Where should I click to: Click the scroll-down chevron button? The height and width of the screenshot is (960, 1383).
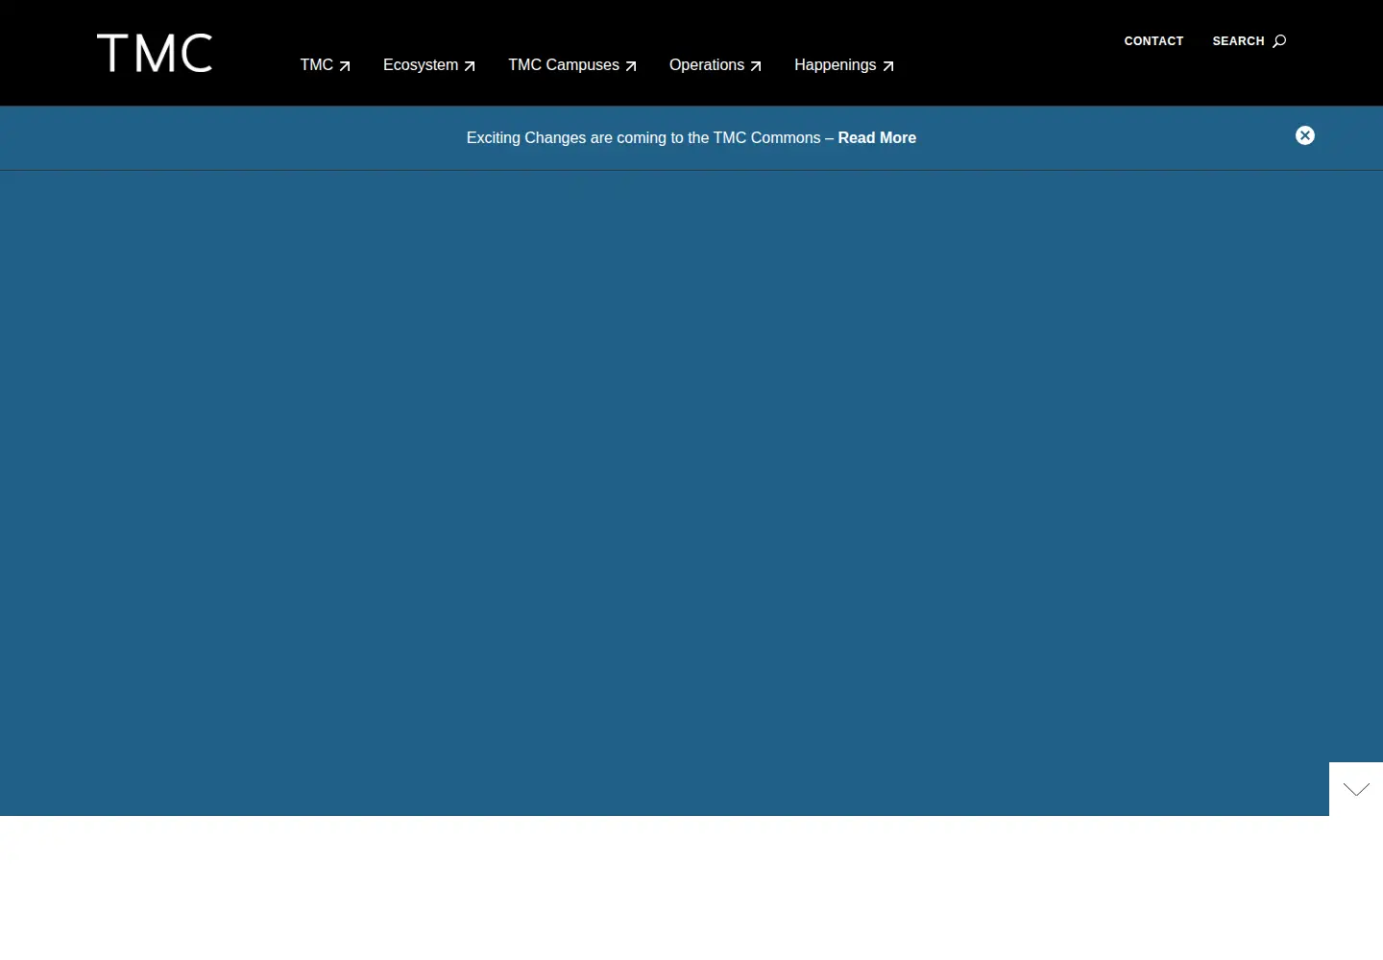[x=1356, y=789]
